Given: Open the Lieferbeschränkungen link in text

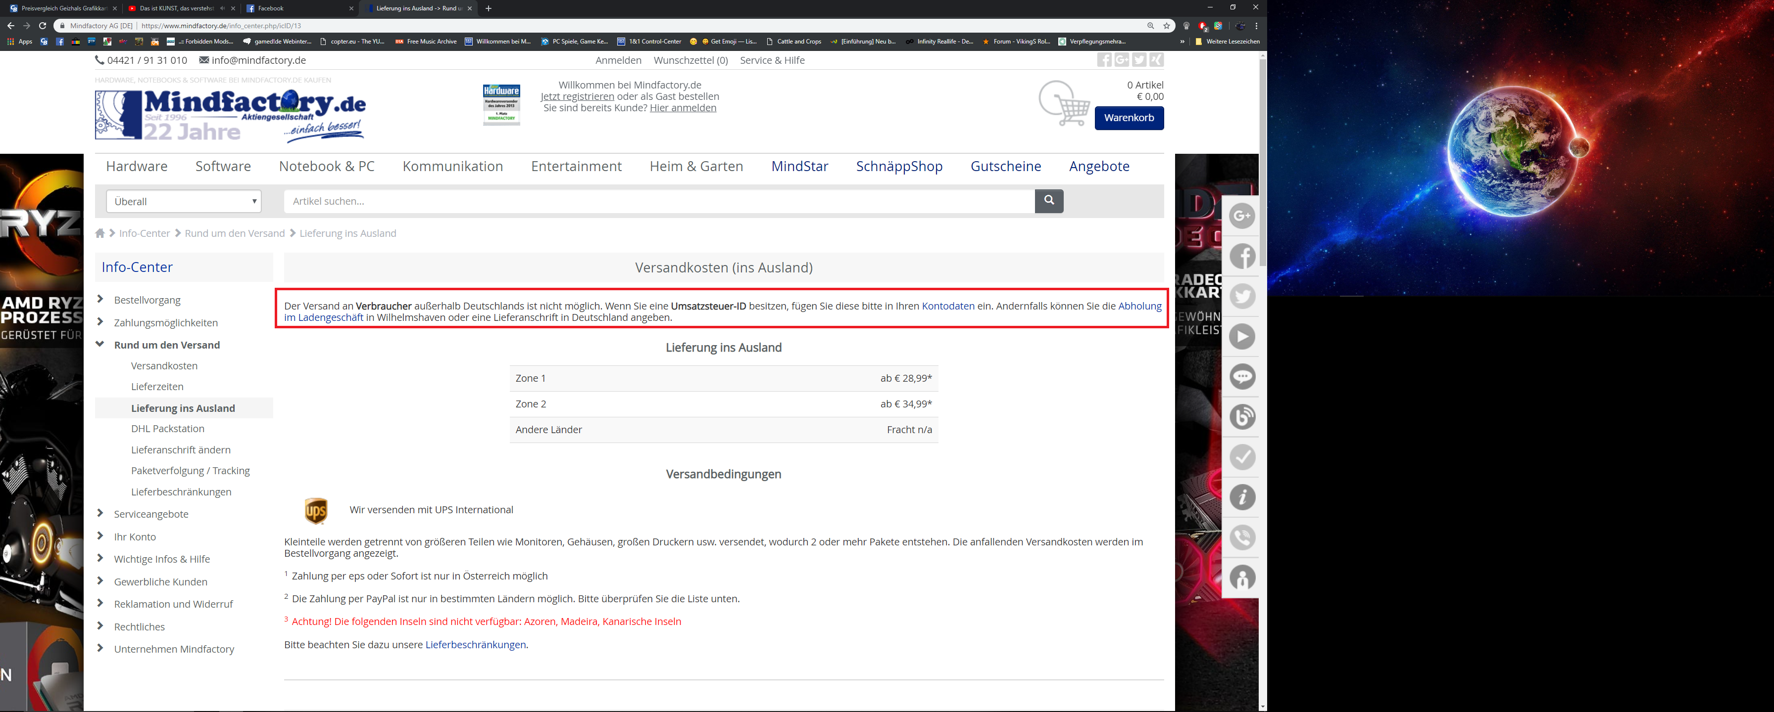Looking at the screenshot, I should (475, 645).
